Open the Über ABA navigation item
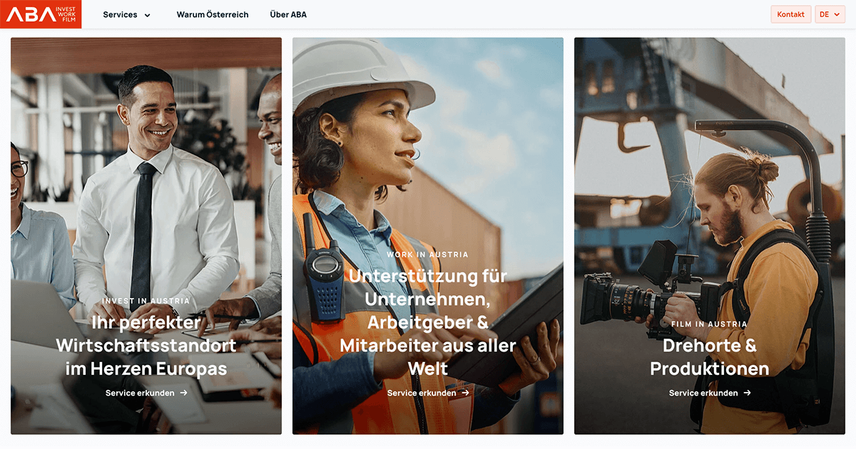 point(288,14)
